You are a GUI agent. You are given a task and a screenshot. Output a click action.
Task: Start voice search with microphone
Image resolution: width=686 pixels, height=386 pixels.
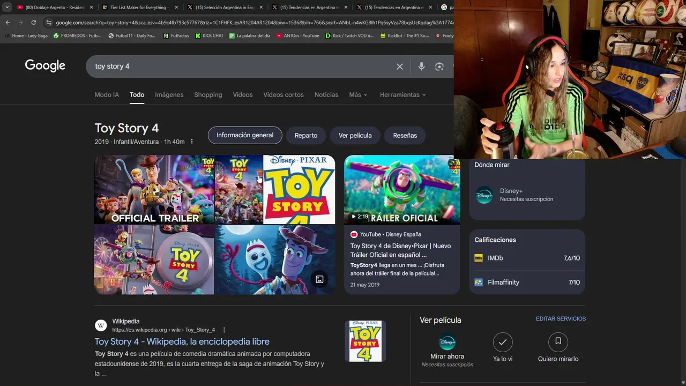pos(421,66)
